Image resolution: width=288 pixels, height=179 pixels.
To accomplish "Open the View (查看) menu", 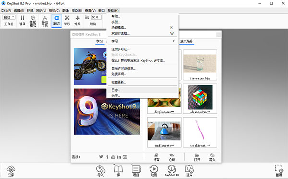I will pos(90,11).
